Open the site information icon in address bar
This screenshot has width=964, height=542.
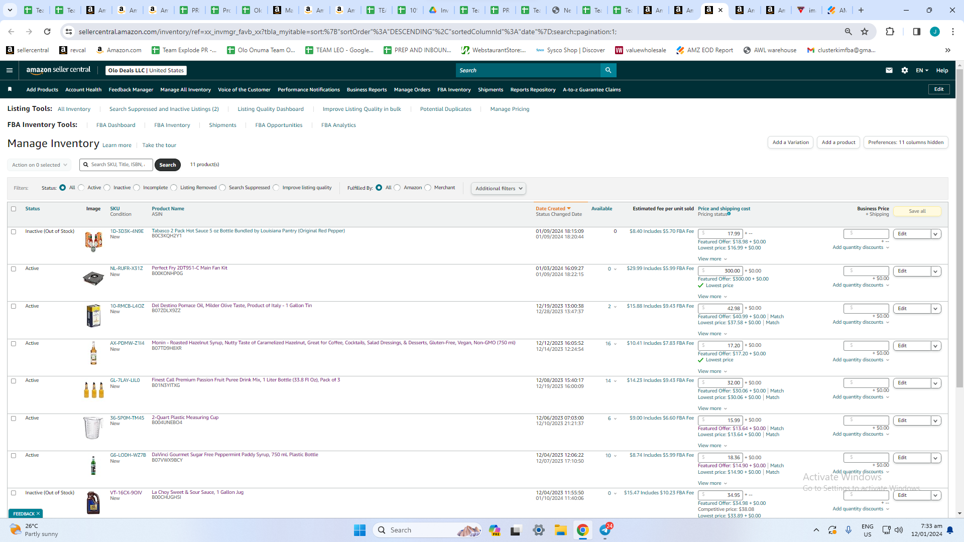[69, 32]
